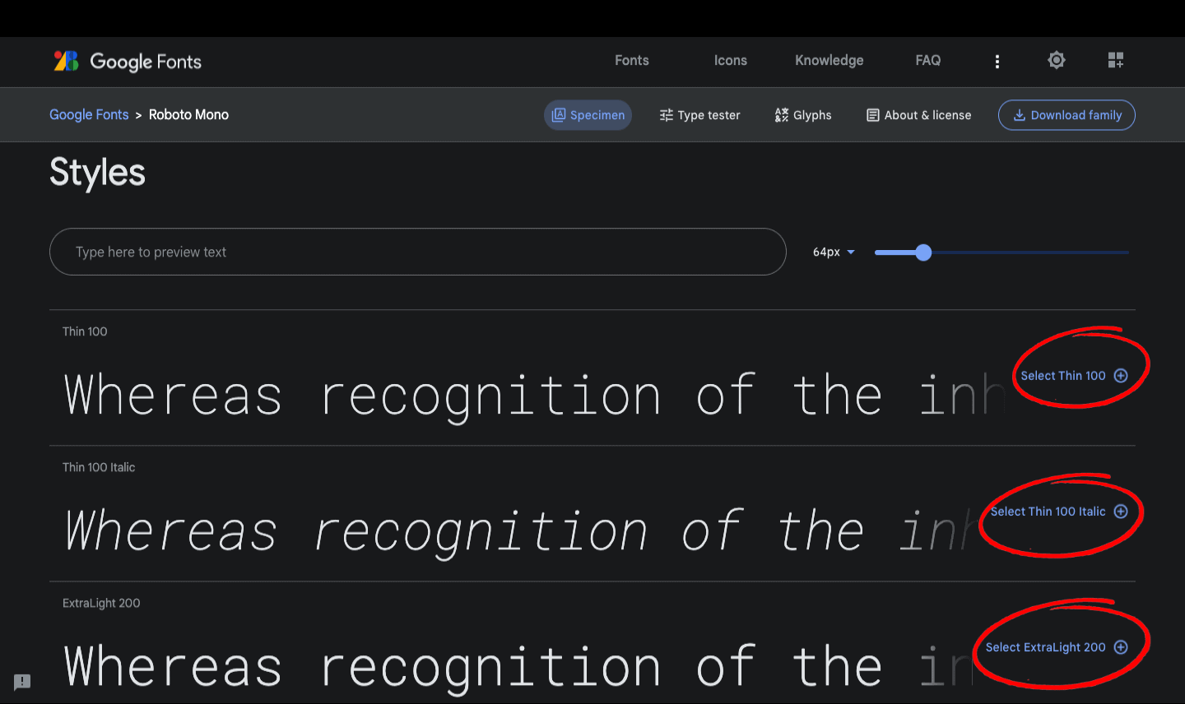Go to the Google Fonts breadcrumb link
The width and height of the screenshot is (1185, 704).
89,114
